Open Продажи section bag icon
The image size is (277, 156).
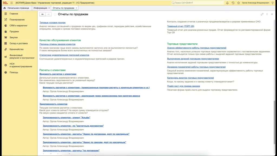(x=6, y=31)
